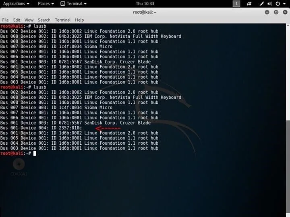This screenshot has width=290, height=217.
Task: Expand the Places dropdown menu
Action: [x=46, y=4]
